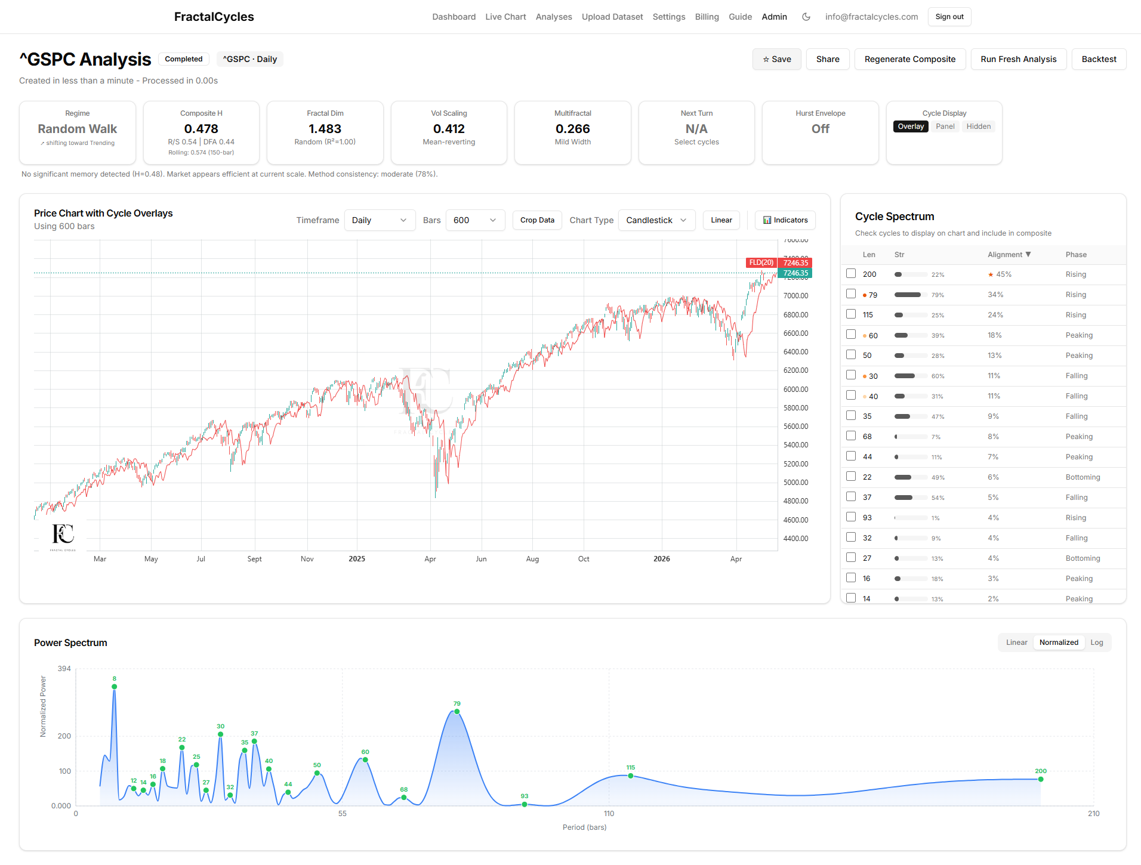Click the Phase column header
1141x865 pixels.
click(1076, 255)
